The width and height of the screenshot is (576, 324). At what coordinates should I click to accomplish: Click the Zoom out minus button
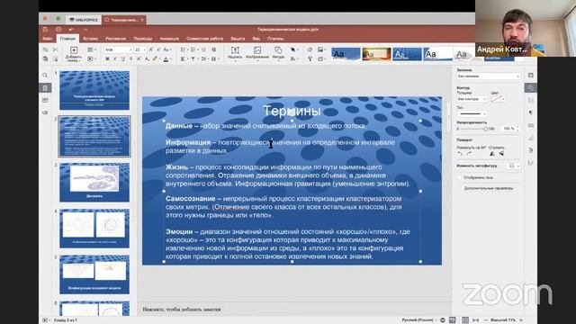point(486,320)
